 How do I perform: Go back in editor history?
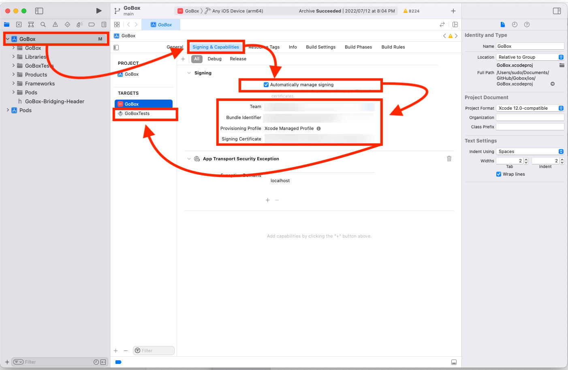coord(128,25)
